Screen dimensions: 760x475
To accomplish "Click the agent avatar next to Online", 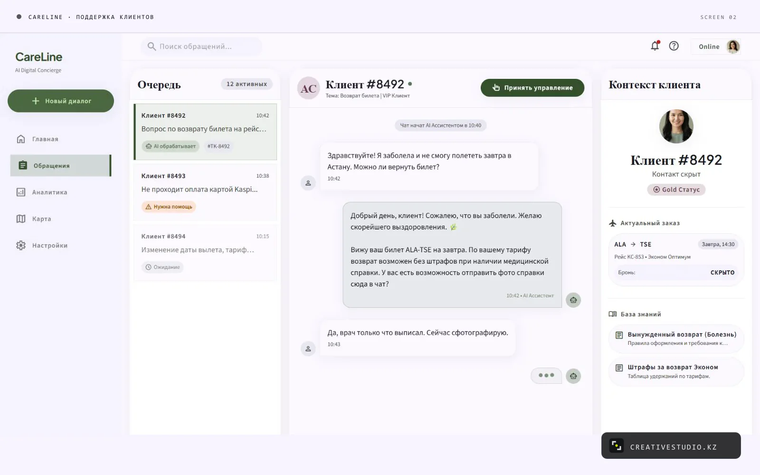I will [x=733, y=47].
